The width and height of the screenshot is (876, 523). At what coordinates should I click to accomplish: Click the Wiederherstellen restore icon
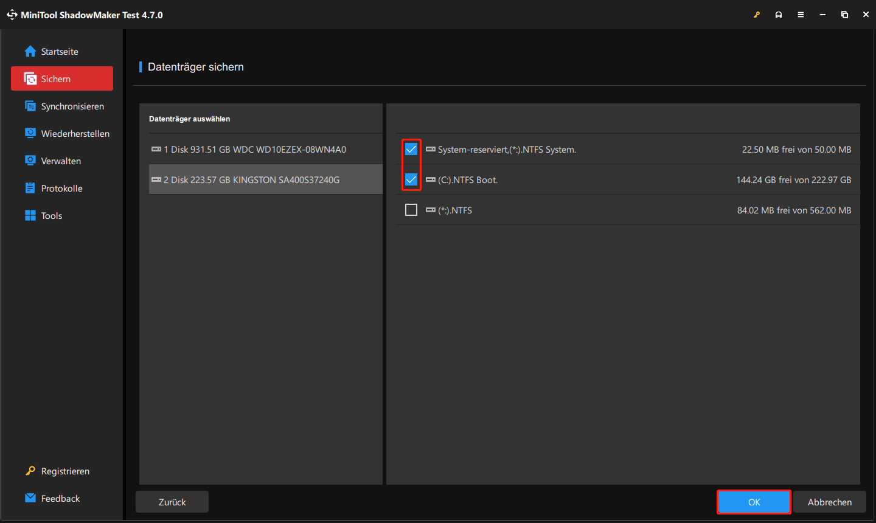click(x=30, y=133)
